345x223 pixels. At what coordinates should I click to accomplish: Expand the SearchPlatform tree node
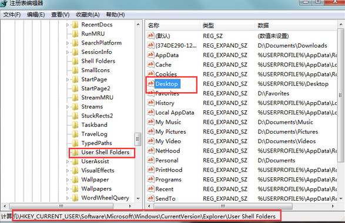tap(68, 43)
